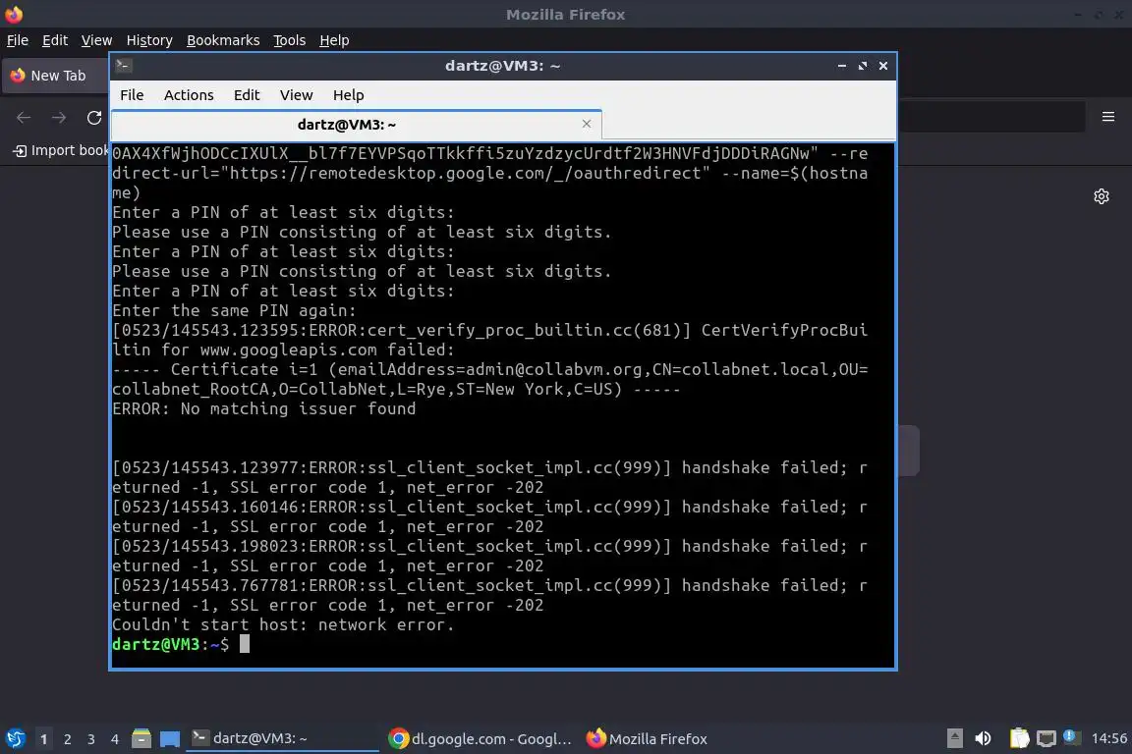The image size is (1132, 754).
Task: Open the terminal Edit menu
Action: [247, 95]
